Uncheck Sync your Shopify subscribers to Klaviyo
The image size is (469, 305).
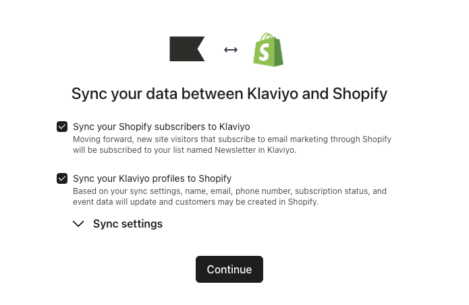pos(62,127)
